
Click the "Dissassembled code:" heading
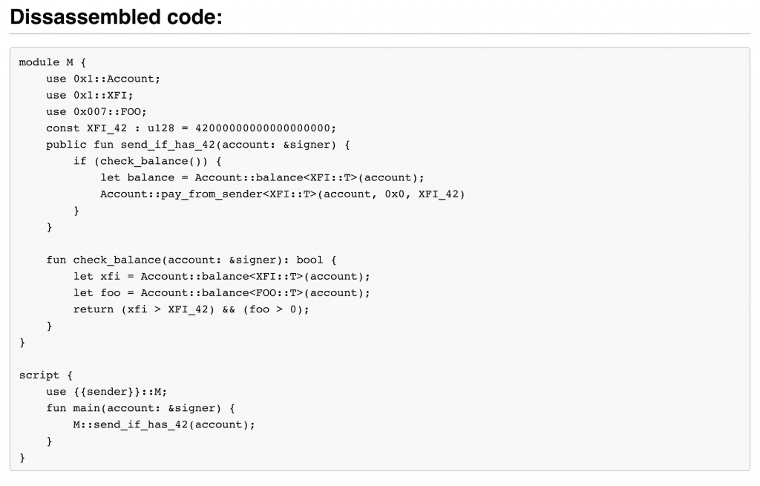pyautogui.click(x=116, y=17)
